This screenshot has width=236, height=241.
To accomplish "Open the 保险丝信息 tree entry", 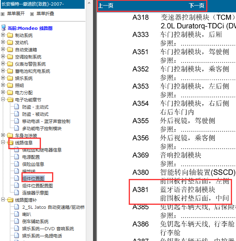I will coord(33,164).
